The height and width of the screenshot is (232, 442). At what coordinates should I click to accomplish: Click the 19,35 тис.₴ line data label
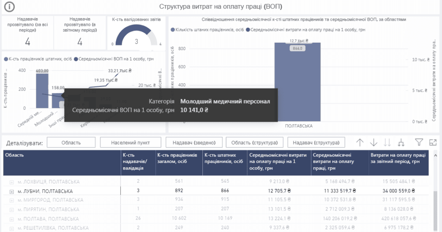coord(106,80)
